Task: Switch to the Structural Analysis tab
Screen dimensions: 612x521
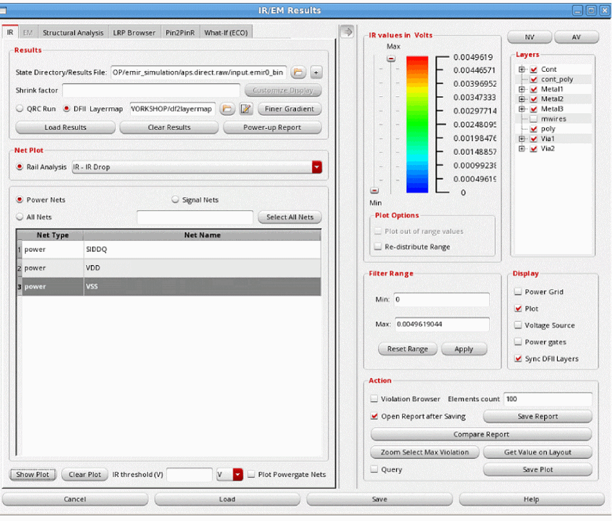Action: pos(73,33)
